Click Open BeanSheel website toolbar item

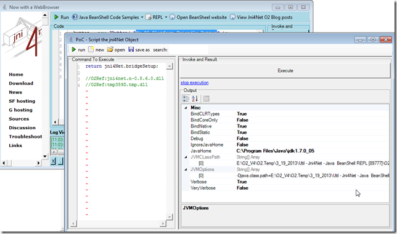click(x=198, y=17)
